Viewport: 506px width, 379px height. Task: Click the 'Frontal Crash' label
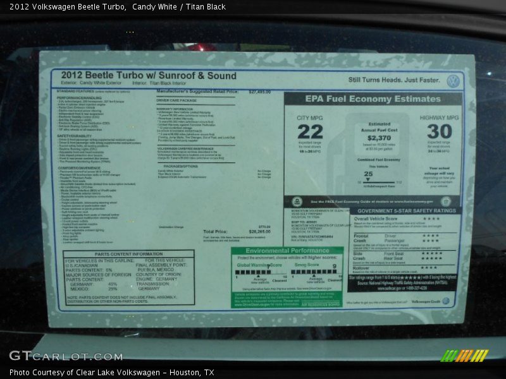coord(361,238)
